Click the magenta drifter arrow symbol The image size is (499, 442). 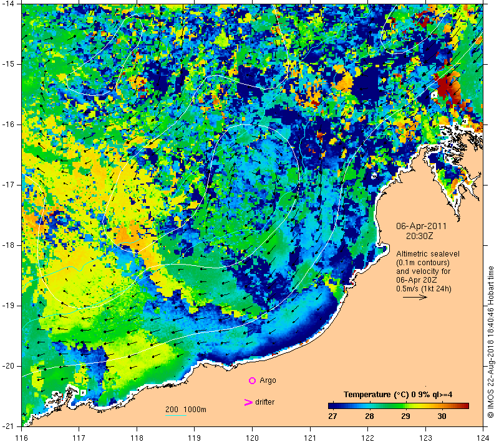click(x=248, y=402)
